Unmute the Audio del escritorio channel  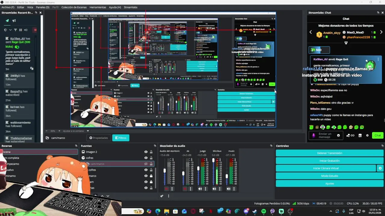pos(166,189)
